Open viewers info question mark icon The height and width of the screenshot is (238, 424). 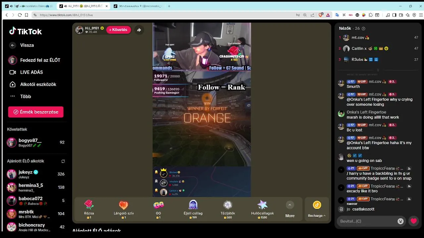click(363, 28)
